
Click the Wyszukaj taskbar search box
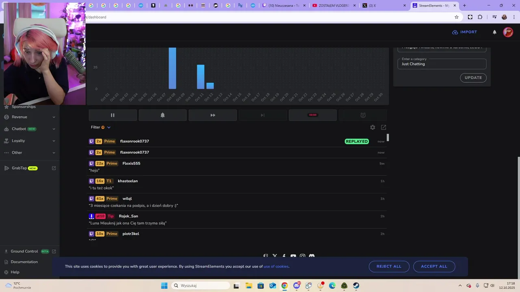pos(201,286)
